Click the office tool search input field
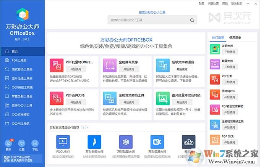The width and height of the screenshot is (261, 167). coord(148,20)
